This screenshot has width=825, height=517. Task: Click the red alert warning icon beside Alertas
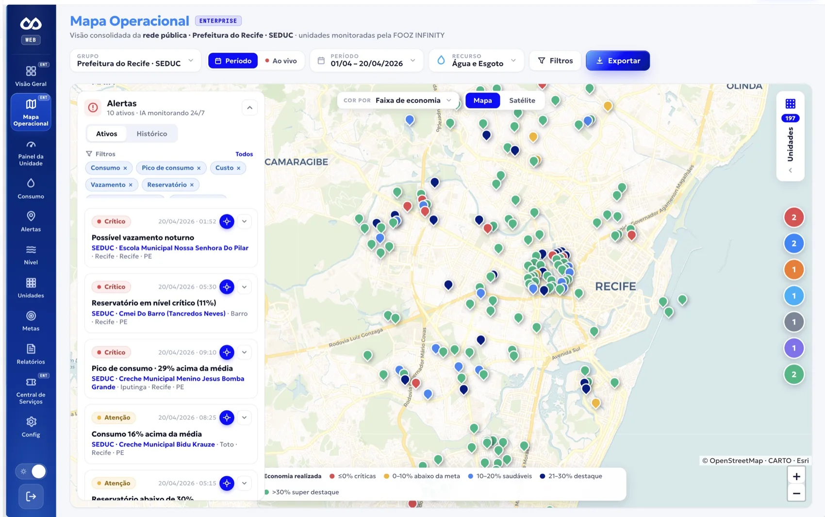click(93, 108)
